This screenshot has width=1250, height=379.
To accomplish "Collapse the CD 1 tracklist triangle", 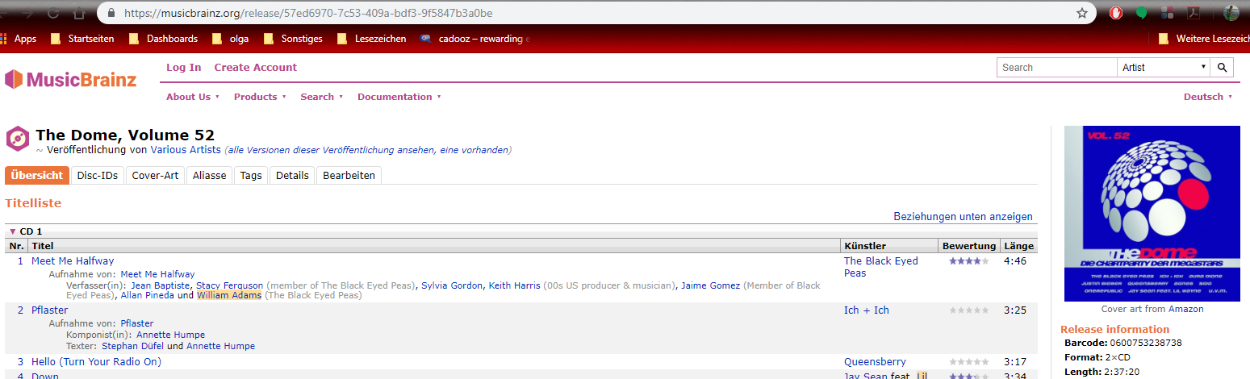I will [x=13, y=231].
